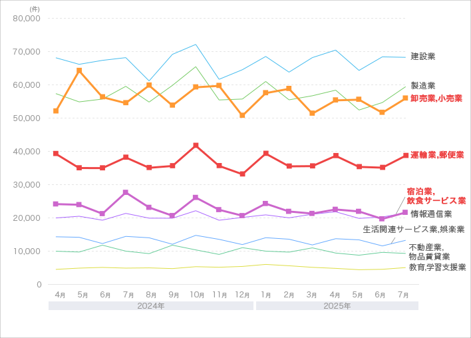Select the 運輸業,郵便業 legend label
The image size is (471, 338).
click(437, 155)
